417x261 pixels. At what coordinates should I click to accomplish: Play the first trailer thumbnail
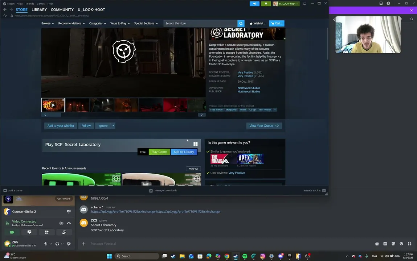pos(53,105)
